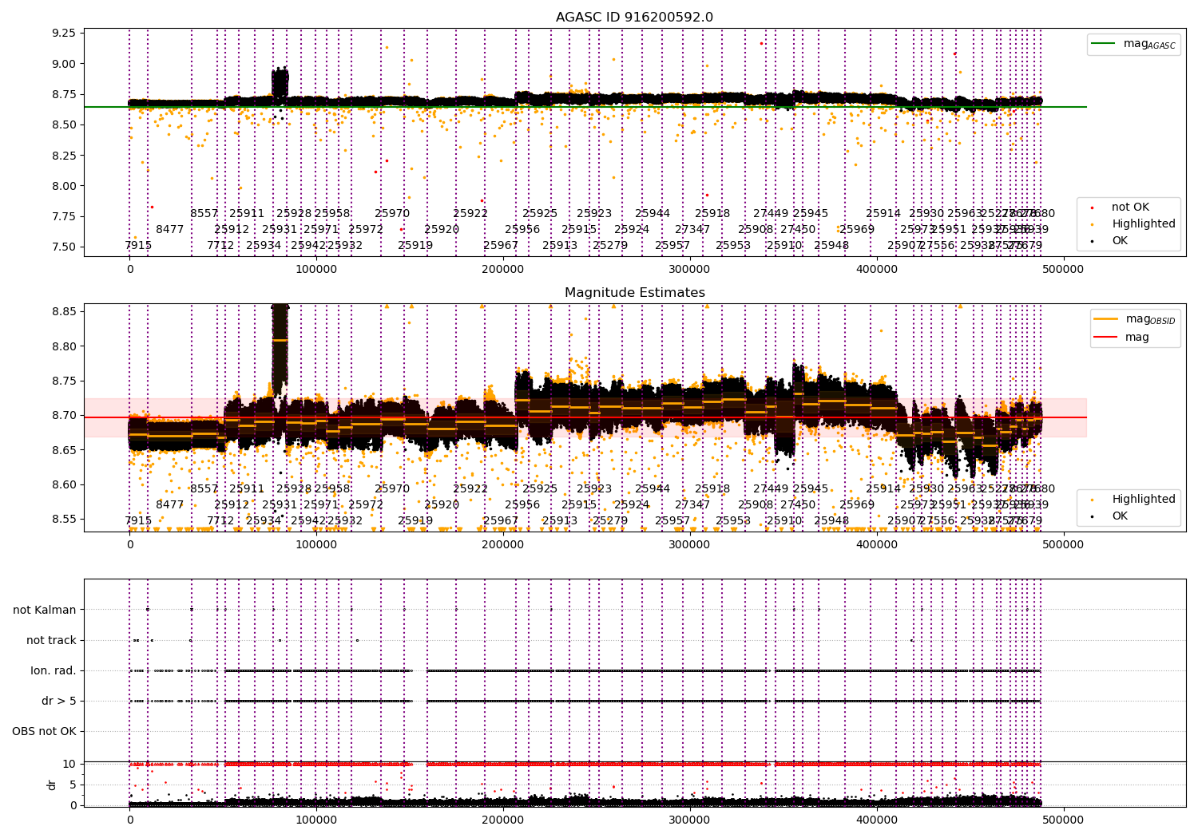Click the 8.85 tick on middle plot y-axis
This screenshot has height=838, width=1198.
pos(63,311)
